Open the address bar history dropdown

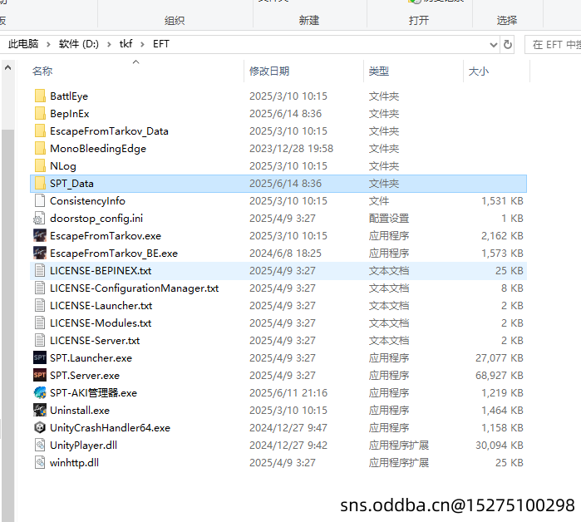pos(493,45)
